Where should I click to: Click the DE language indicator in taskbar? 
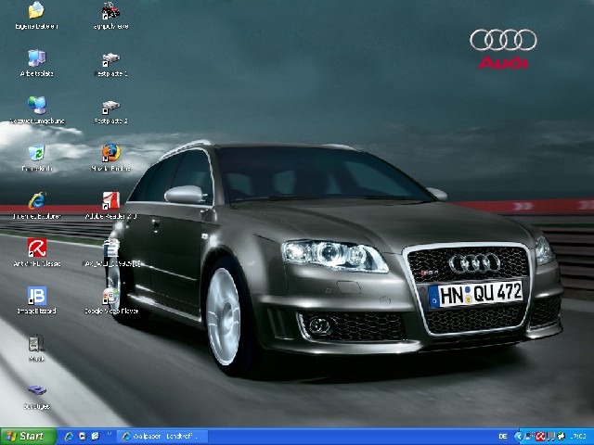pos(503,436)
